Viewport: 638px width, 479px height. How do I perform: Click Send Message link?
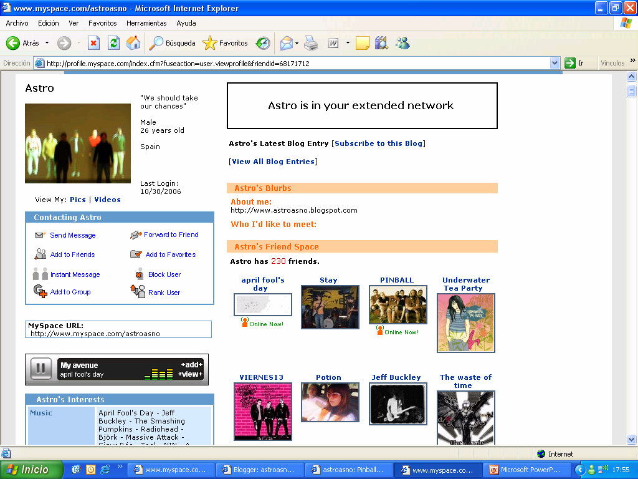(x=73, y=235)
